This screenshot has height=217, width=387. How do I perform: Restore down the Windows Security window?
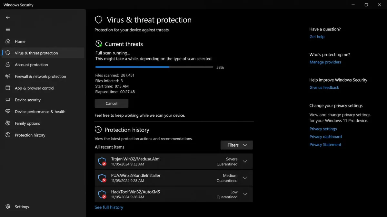(x=366, y=5)
